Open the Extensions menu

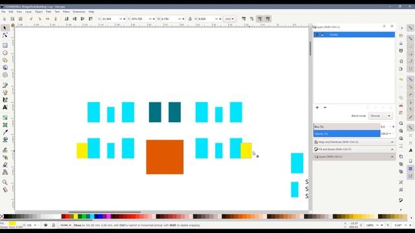click(x=79, y=12)
